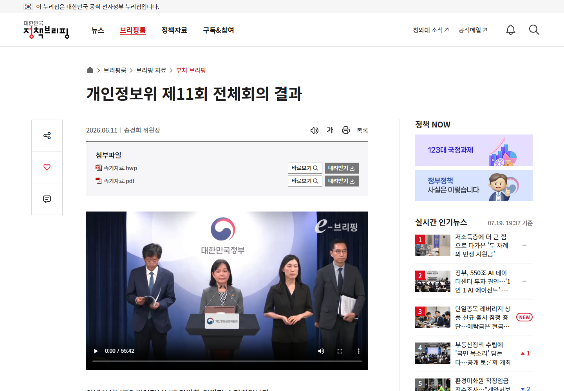Preview 속기자료.hwp with 바로보기
Image resolution: width=564 pixels, height=391 pixels.
[x=305, y=168]
